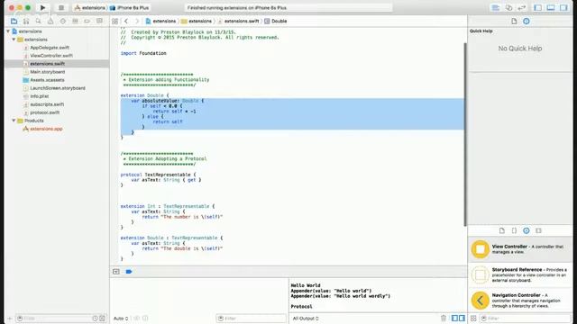Screen dimensions: 577x324
Task: Select AppDelegate.swift in navigator
Action: point(50,48)
